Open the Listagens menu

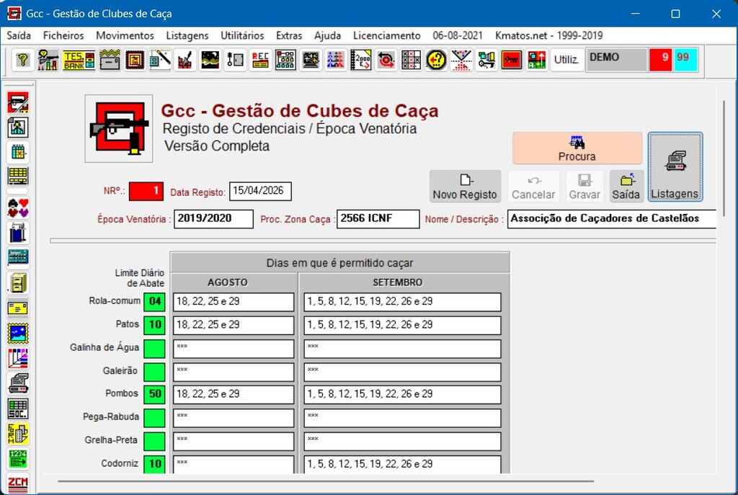pyautogui.click(x=187, y=35)
